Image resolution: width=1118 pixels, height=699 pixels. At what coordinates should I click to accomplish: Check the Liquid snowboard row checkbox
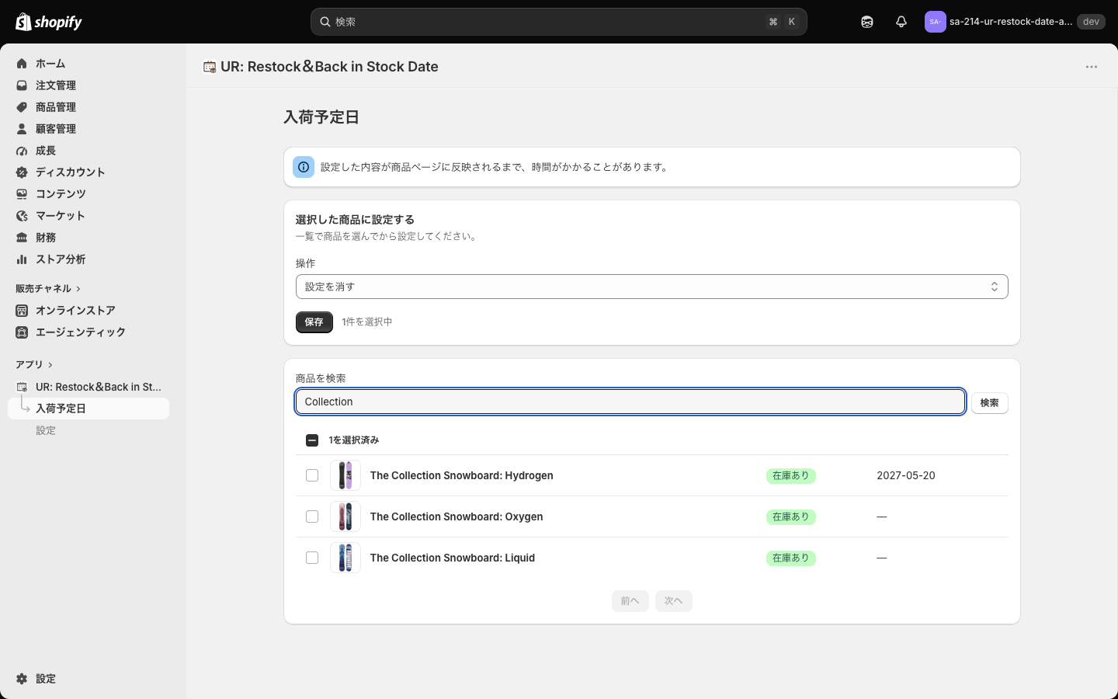(x=312, y=558)
